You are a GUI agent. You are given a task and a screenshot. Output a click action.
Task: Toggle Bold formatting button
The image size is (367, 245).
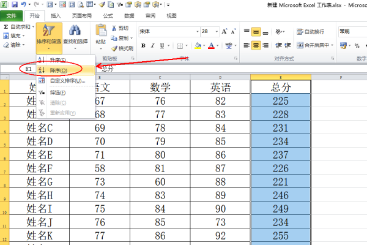coord(143,45)
